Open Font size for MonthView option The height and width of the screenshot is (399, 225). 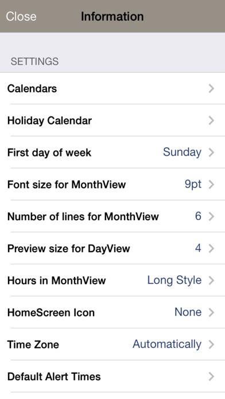point(113,185)
